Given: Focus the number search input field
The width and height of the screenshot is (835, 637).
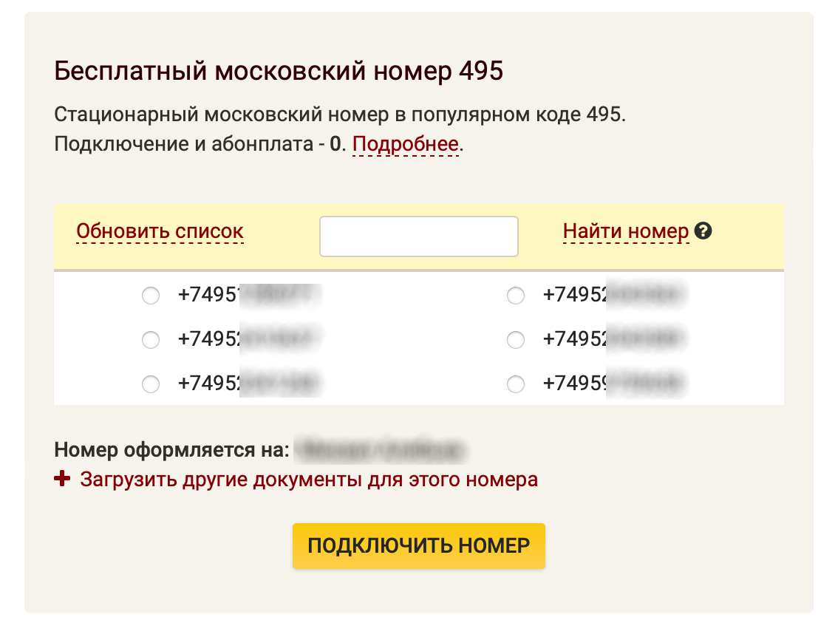Looking at the screenshot, I should coord(418,236).
